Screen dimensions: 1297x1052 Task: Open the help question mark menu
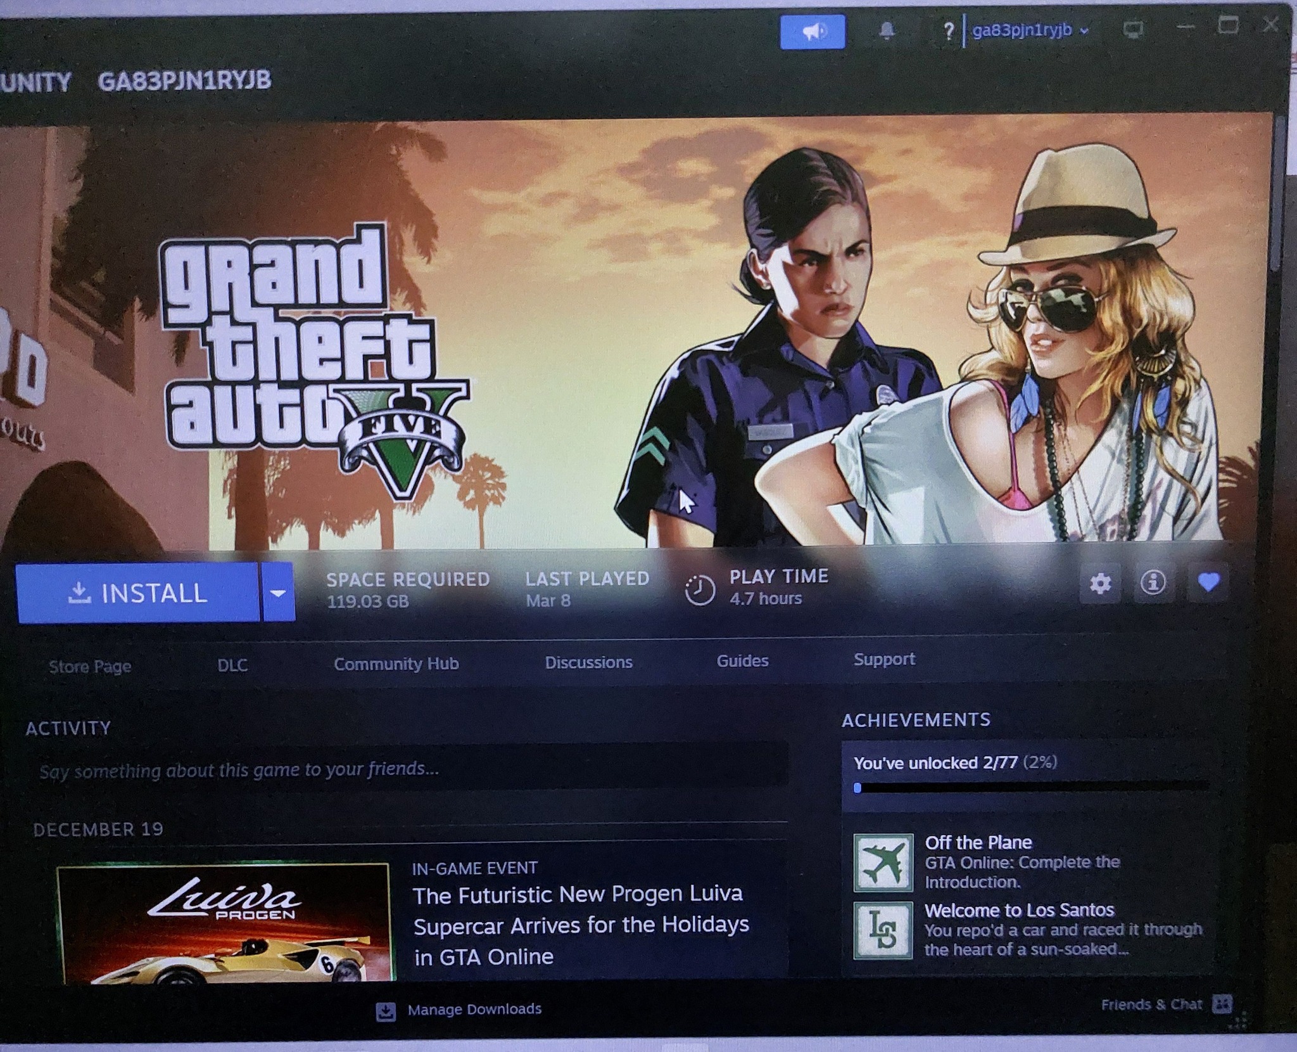tap(948, 31)
